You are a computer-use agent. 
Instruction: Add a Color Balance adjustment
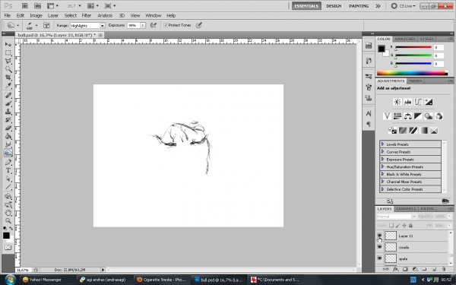click(x=407, y=116)
